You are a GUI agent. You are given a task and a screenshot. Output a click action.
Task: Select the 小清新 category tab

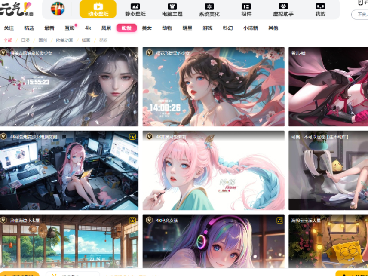251,28
